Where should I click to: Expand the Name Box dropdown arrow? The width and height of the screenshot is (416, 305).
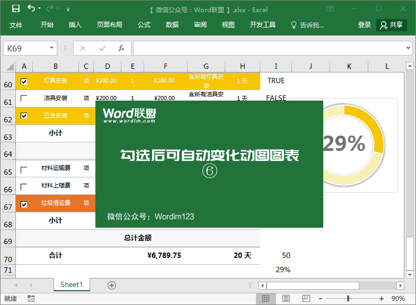[51, 48]
